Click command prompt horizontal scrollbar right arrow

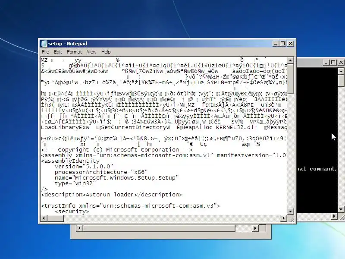[x=334, y=216]
